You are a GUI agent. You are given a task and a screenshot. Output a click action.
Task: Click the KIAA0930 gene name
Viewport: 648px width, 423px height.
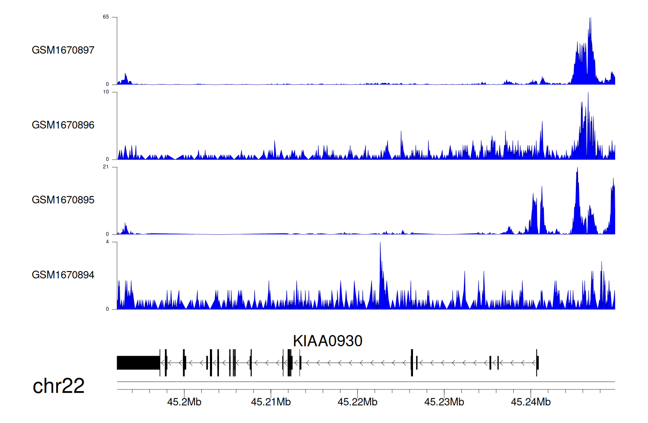[327, 341]
